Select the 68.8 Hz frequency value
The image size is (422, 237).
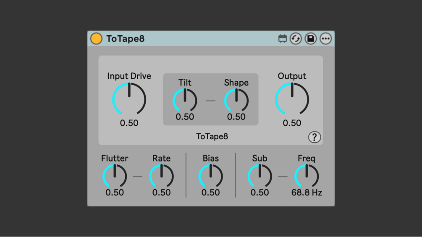(x=307, y=193)
